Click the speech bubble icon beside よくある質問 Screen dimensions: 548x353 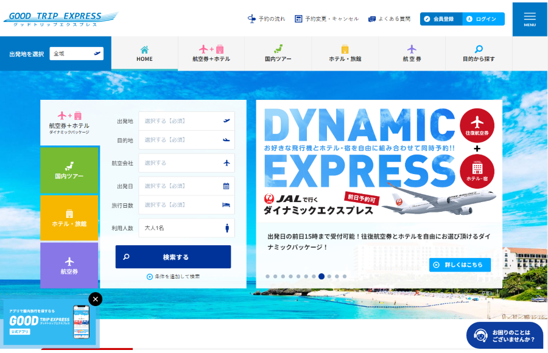click(x=372, y=19)
